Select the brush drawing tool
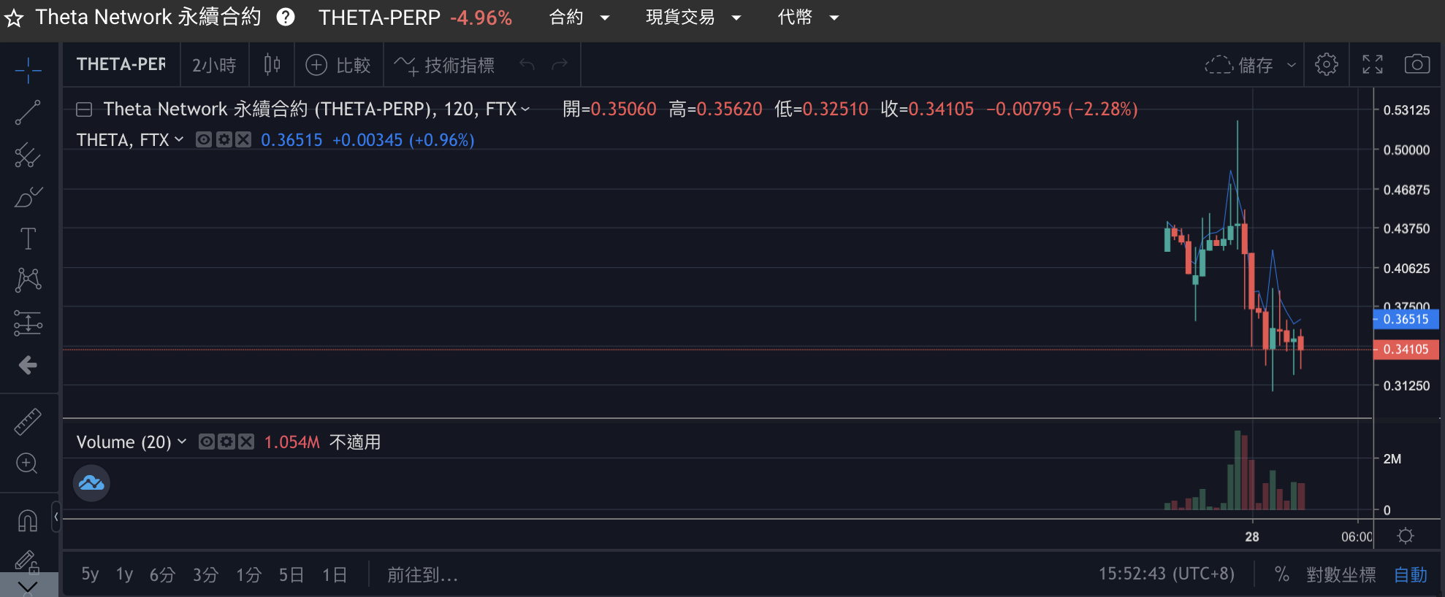The image size is (1445, 597). click(28, 197)
